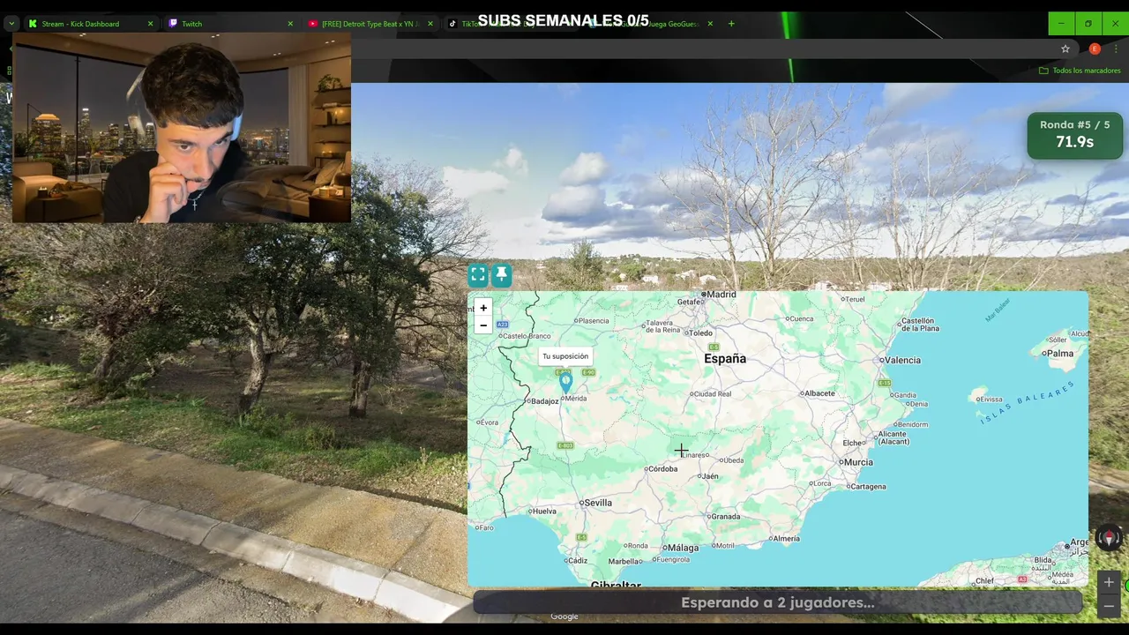Click Ciudad Real on the map
The width and height of the screenshot is (1129, 635).
pyautogui.click(x=712, y=394)
